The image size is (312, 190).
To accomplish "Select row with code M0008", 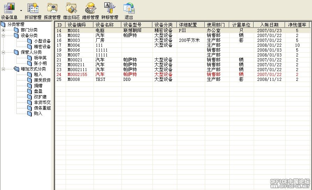I will [x=183, y=79].
